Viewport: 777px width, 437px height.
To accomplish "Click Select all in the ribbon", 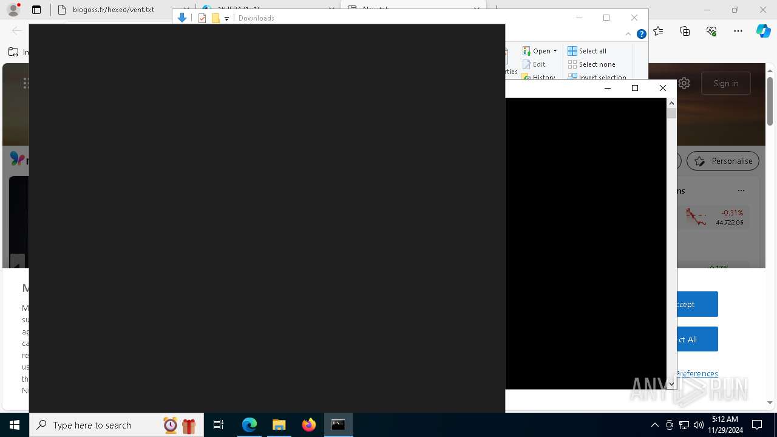I will pyautogui.click(x=587, y=51).
